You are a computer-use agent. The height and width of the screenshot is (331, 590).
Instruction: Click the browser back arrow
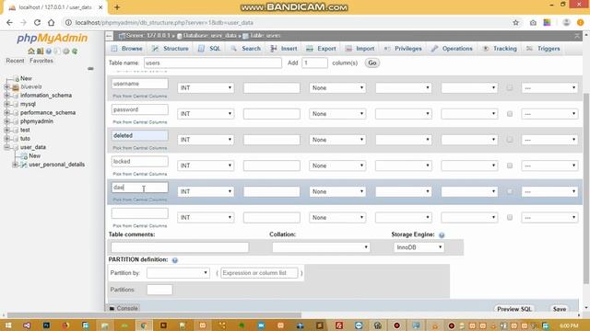click(x=9, y=22)
